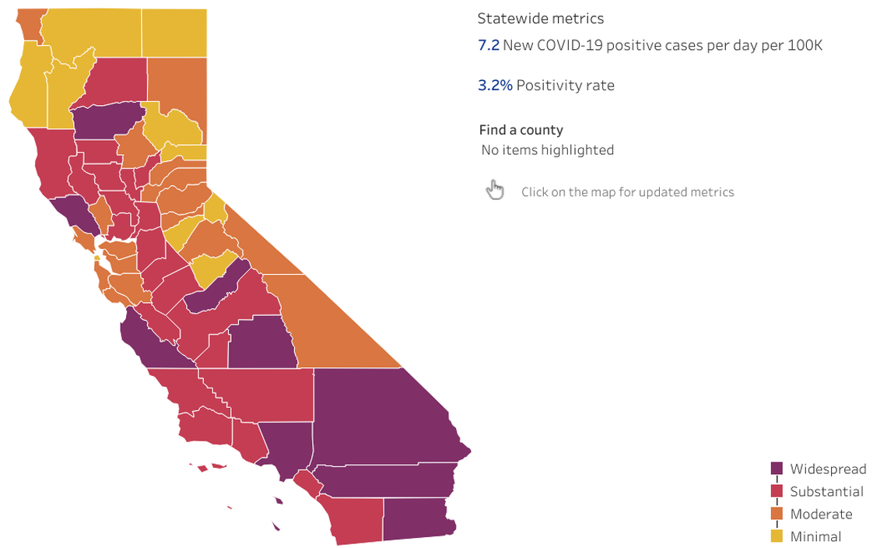The width and height of the screenshot is (887, 548).
Task: Click Modoc County in the northeast corner
Action: click(174, 31)
